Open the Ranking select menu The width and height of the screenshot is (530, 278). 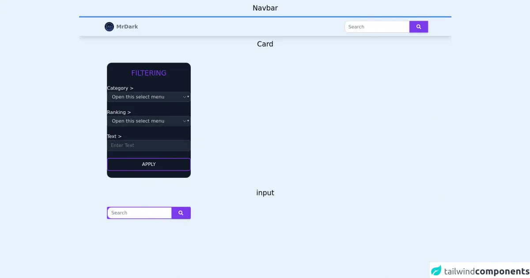(146, 121)
